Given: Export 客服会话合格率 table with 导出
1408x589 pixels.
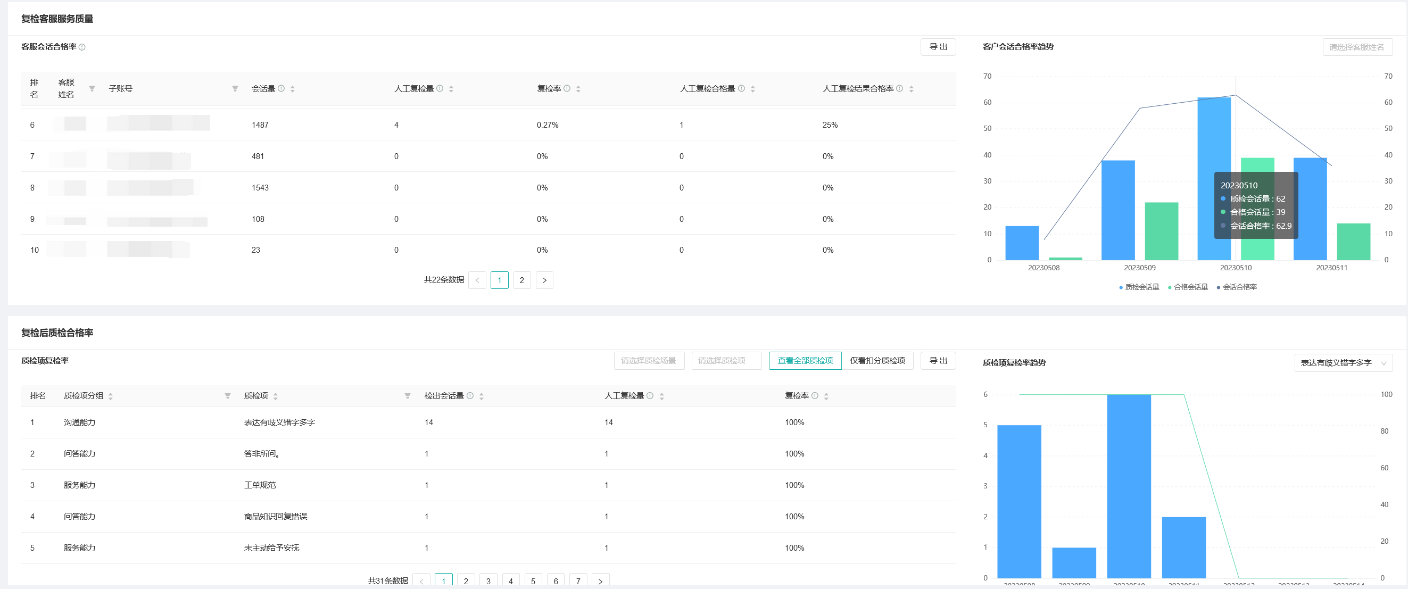Looking at the screenshot, I should point(938,47).
